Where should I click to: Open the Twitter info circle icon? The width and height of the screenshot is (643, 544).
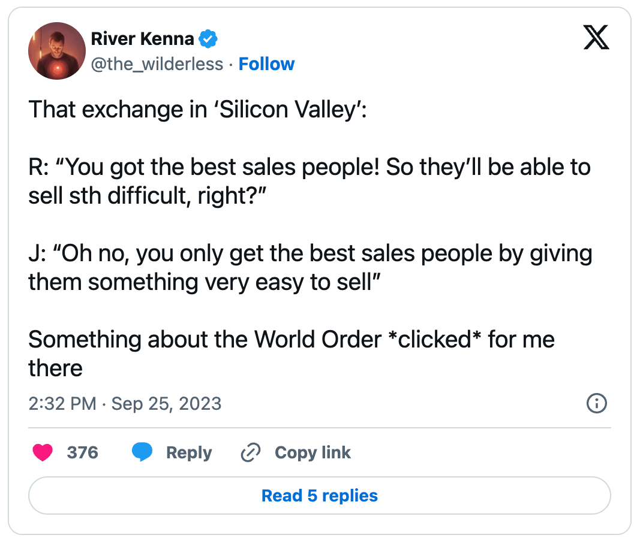(596, 404)
